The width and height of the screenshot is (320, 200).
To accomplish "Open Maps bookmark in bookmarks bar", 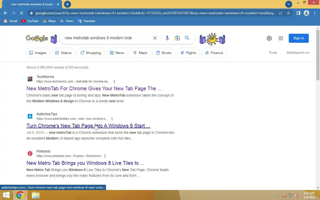I will [x=49, y=21].
